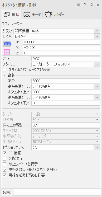Click the blue layer plane mode icon

pos(7,44)
